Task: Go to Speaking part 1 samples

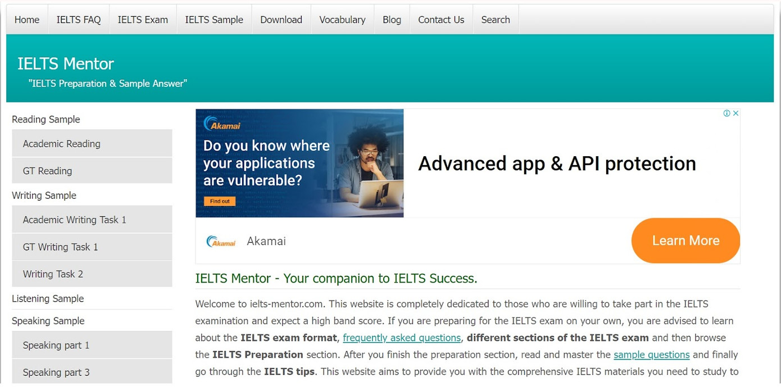Action: (x=56, y=345)
